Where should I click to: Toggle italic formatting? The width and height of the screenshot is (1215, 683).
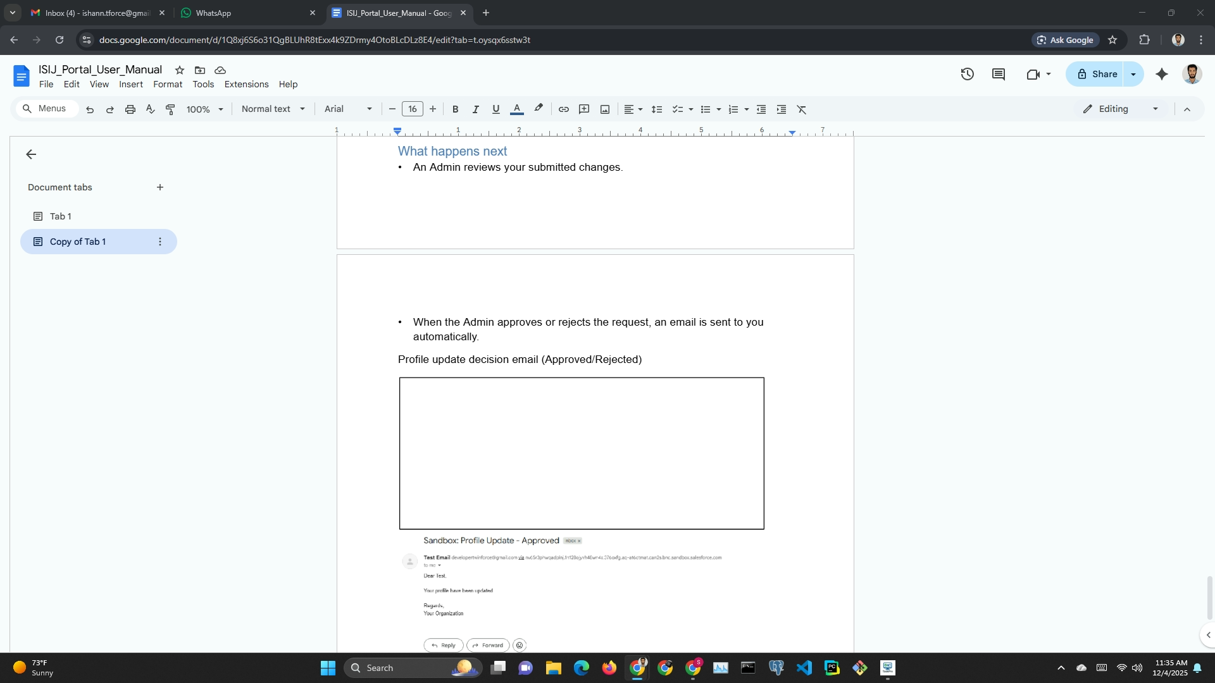(475, 109)
